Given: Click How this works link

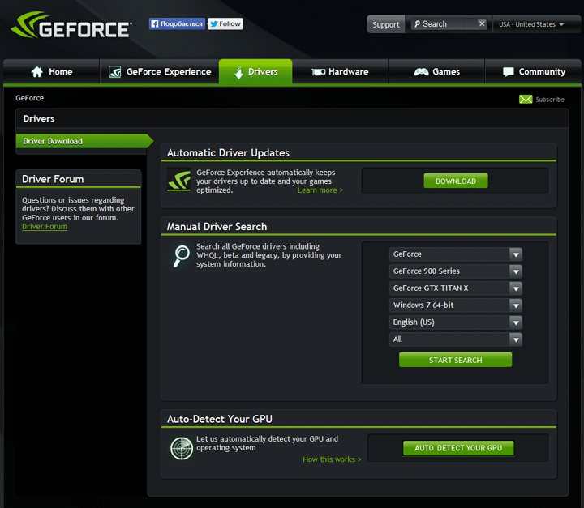Looking at the screenshot, I should pos(332,459).
